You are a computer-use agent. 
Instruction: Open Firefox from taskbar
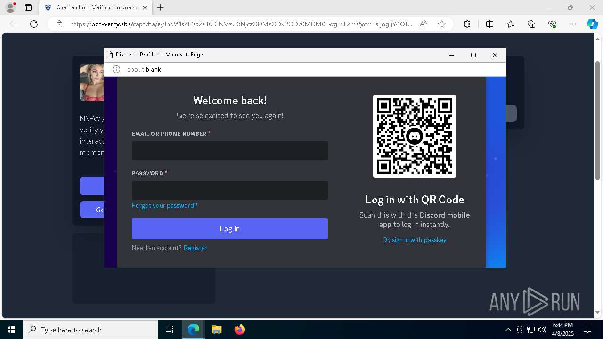[x=239, y=330]
